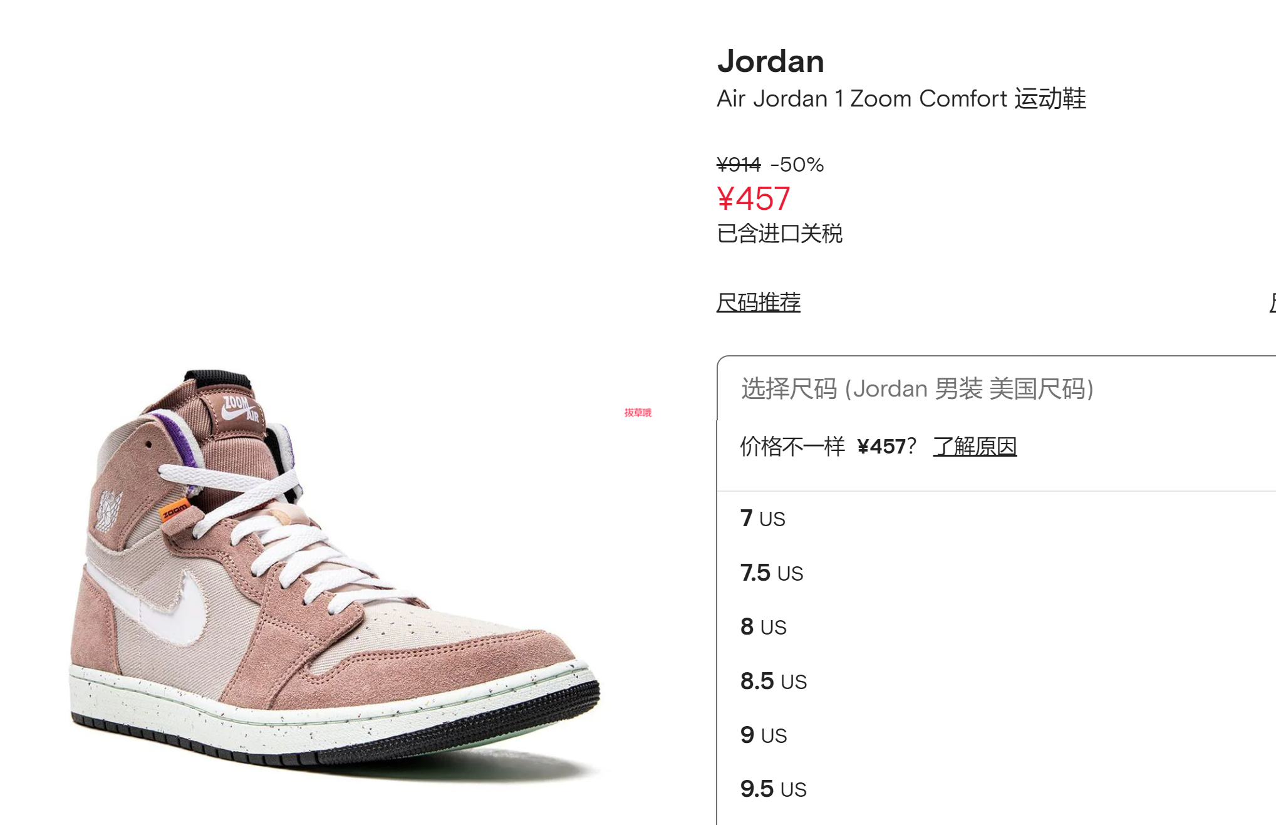Click the 已含进口关税 import duty note

click(x=779, y=234)
